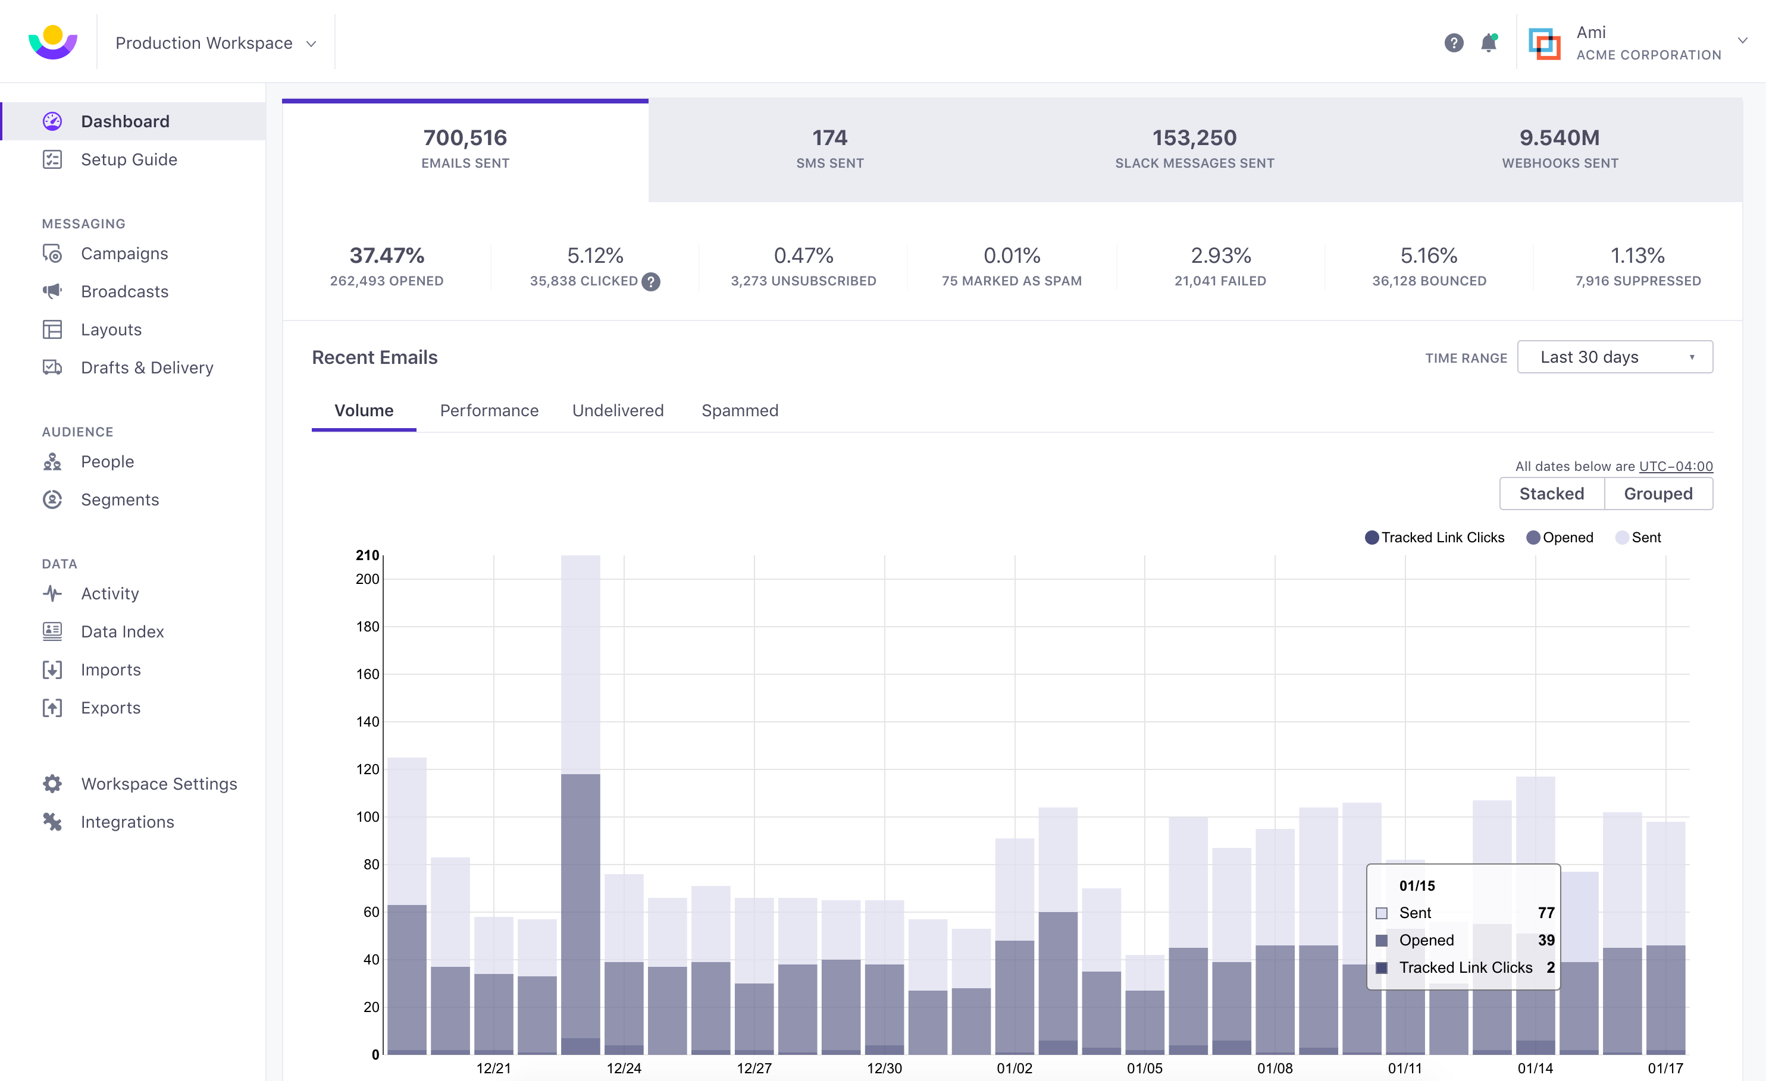Click the help question mark icon

1453,43
